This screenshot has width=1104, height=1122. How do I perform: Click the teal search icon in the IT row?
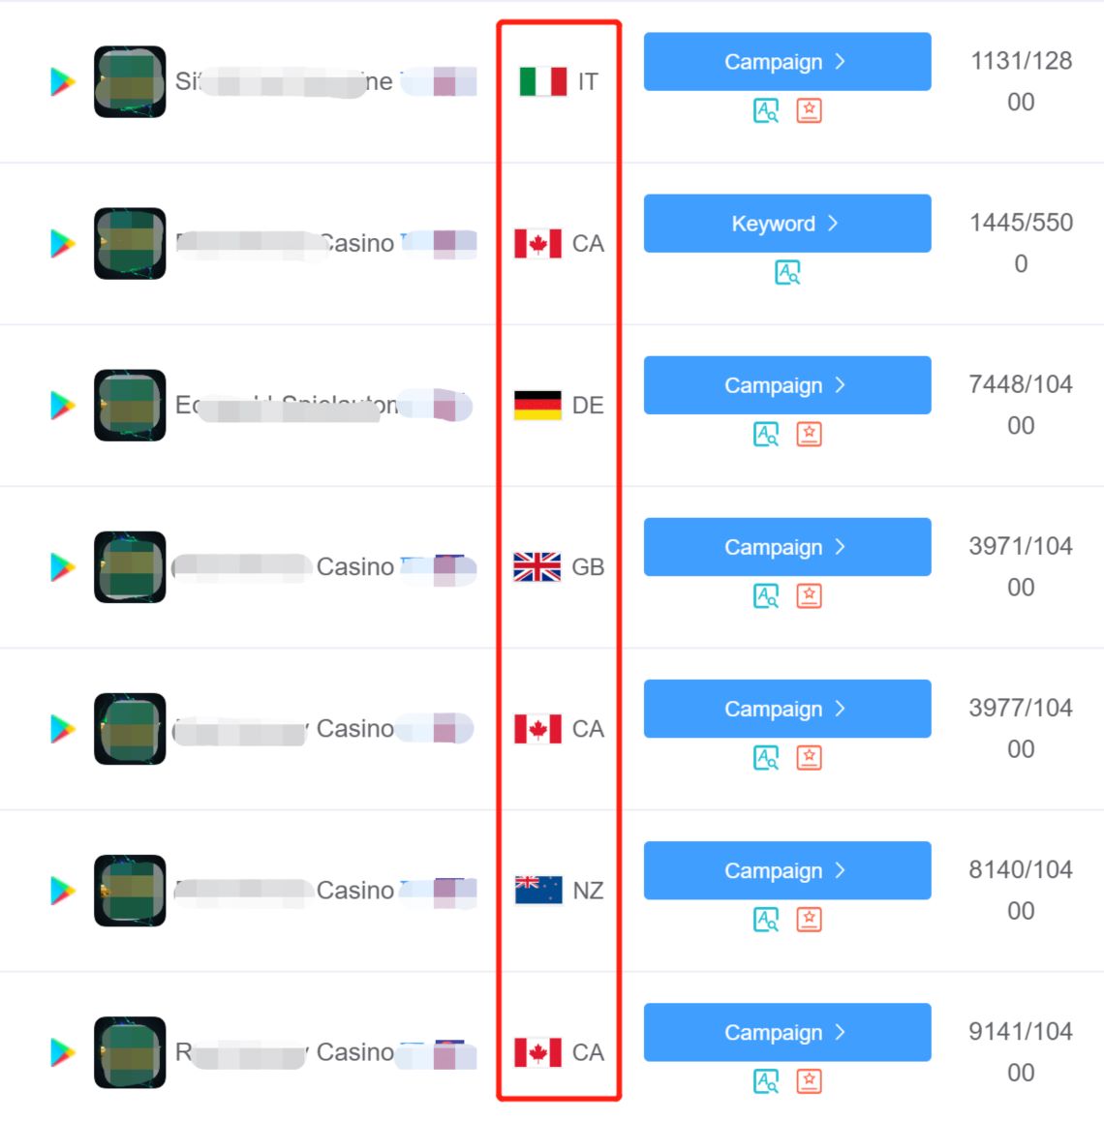click(765, 110)
